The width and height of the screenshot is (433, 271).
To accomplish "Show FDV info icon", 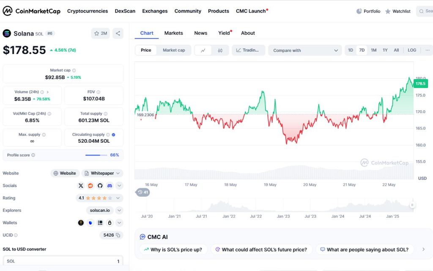I will click(98, 92).
